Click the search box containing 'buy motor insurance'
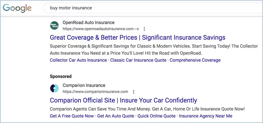Screen dimensions: 263x123 point(144,8)
